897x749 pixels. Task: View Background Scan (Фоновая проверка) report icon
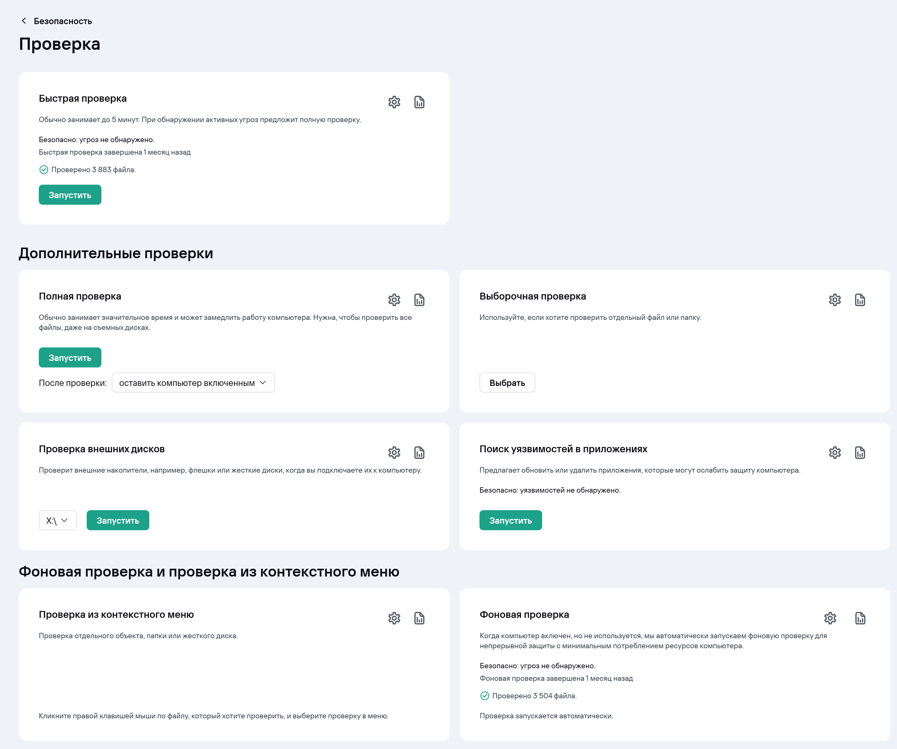(860, 618)
